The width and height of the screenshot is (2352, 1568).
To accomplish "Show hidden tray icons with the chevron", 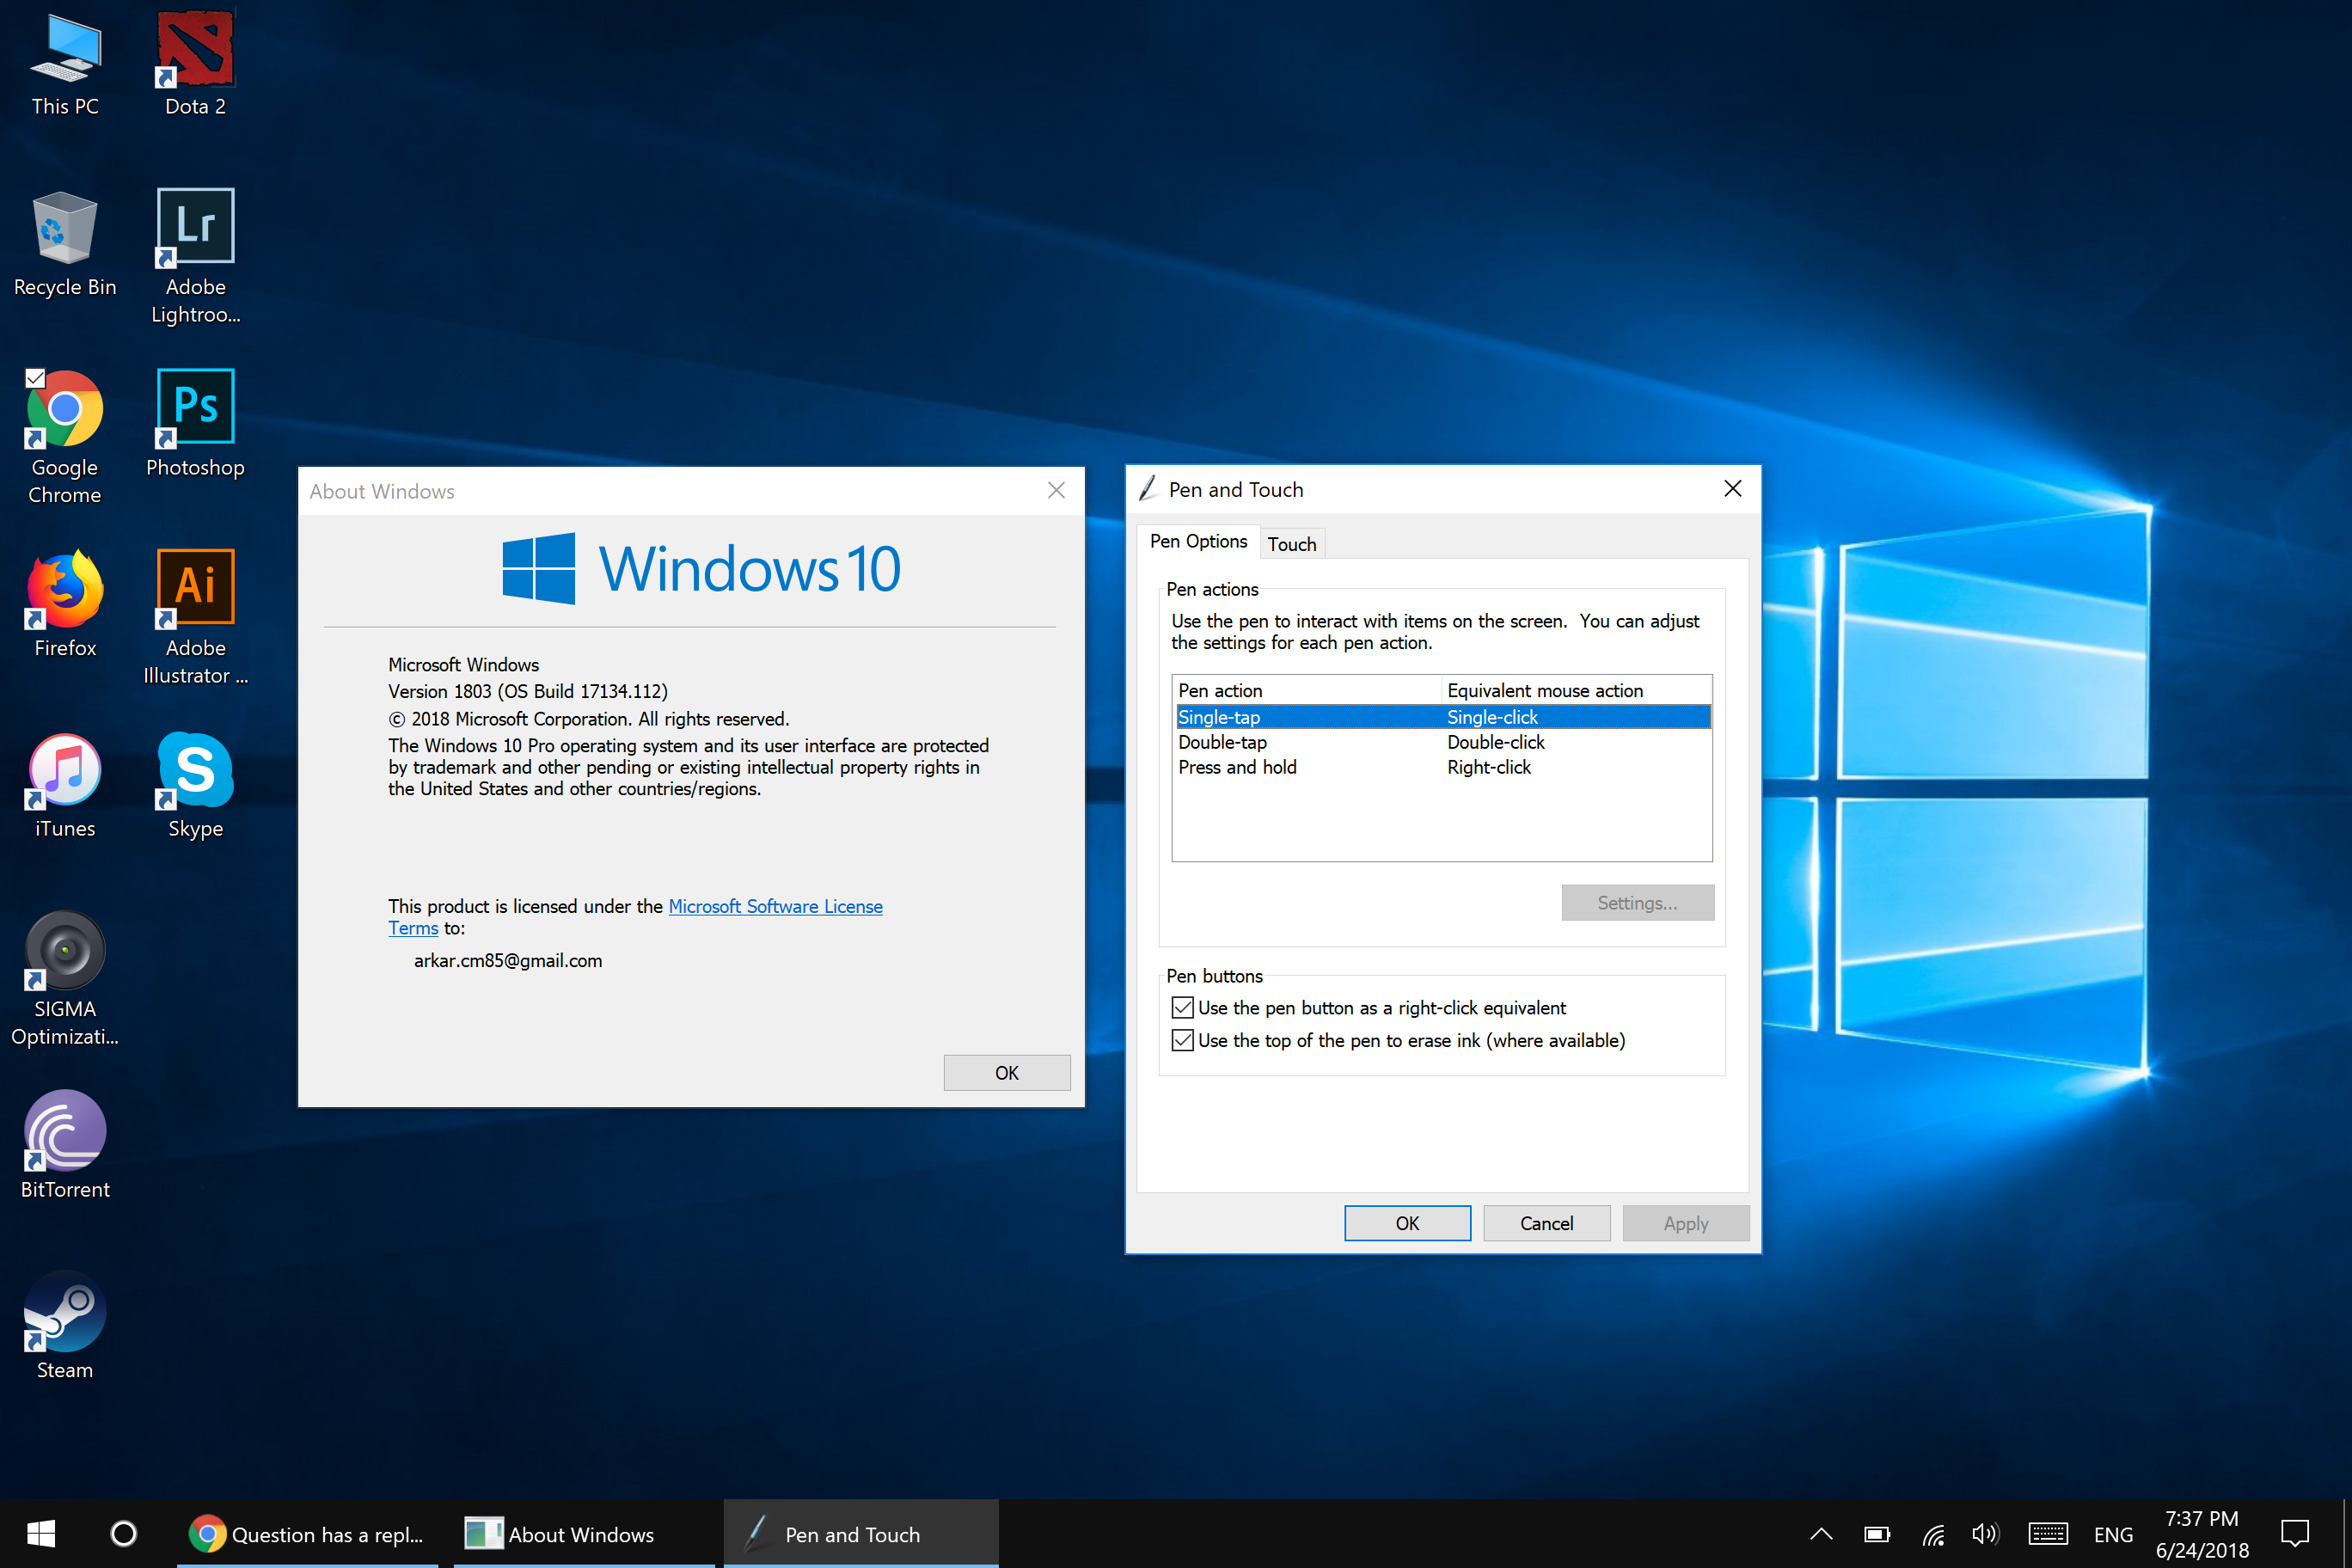I will coord(1821,1534).
